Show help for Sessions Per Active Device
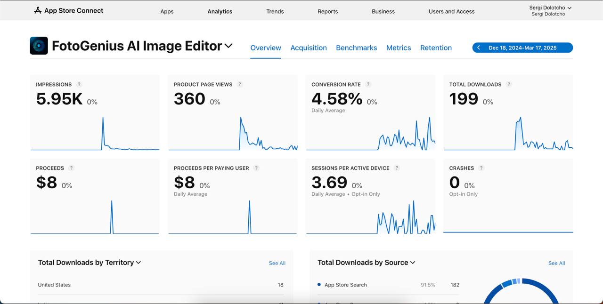 tap(397, 168)
